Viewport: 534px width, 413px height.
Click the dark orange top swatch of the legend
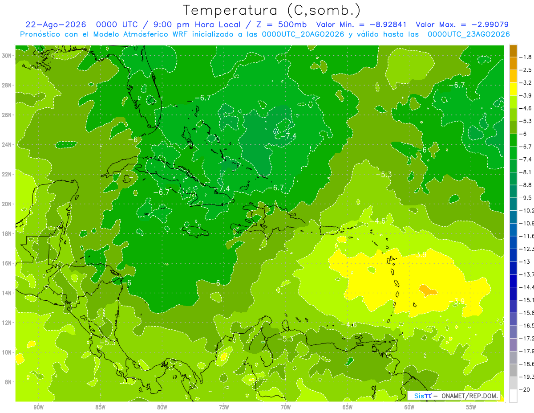coord(513,51)
